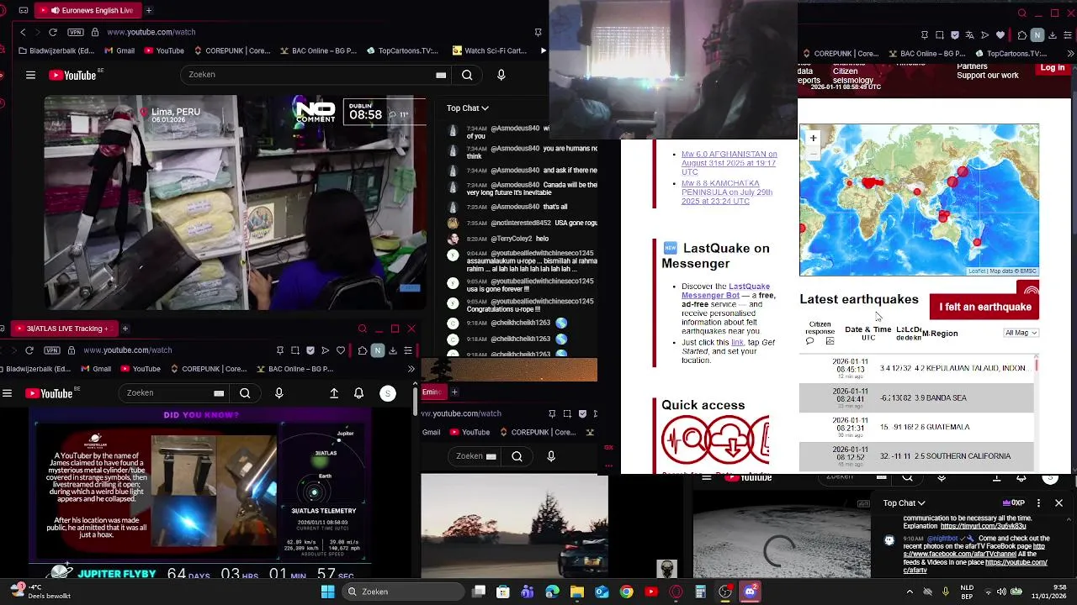This screenshot has height=605, width=1077.
Task: Show hidden system tray icons
Action: [x=910, y=592]
